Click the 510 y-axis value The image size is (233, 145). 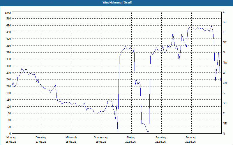pyautogui.click(x=9, y=19)
